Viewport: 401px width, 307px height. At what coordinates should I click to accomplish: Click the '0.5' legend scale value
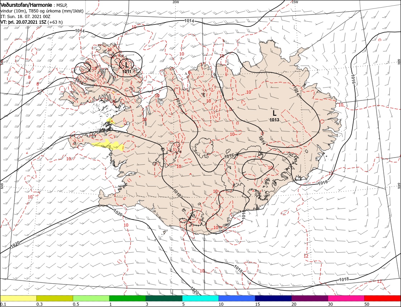pos(76,304)
